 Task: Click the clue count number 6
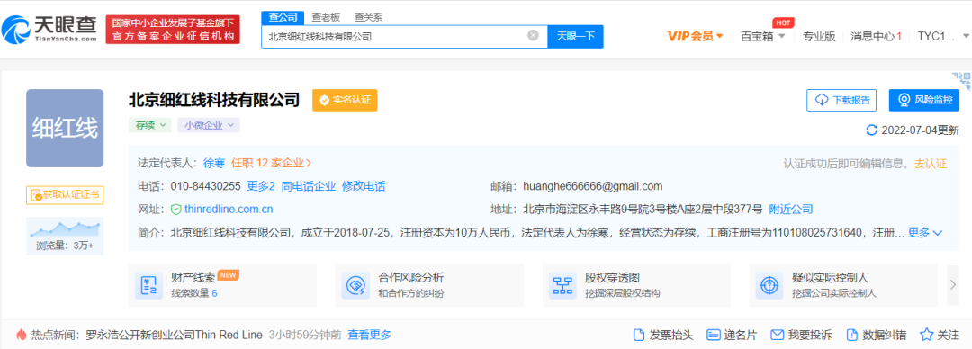coord(214,293)
